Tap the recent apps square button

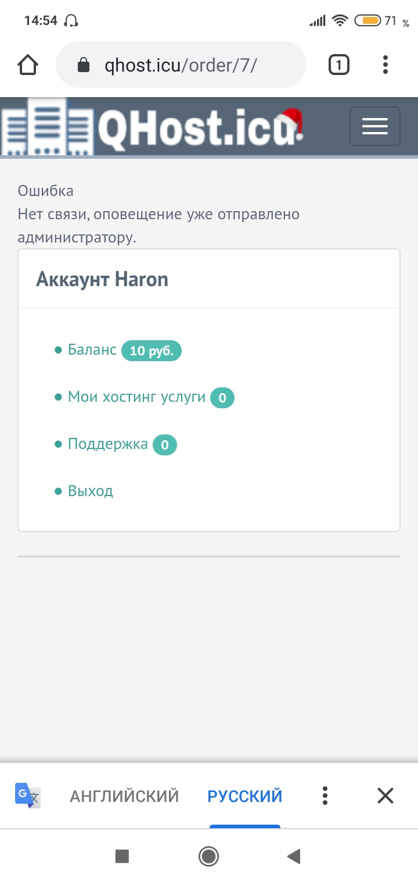coord(122,856)
